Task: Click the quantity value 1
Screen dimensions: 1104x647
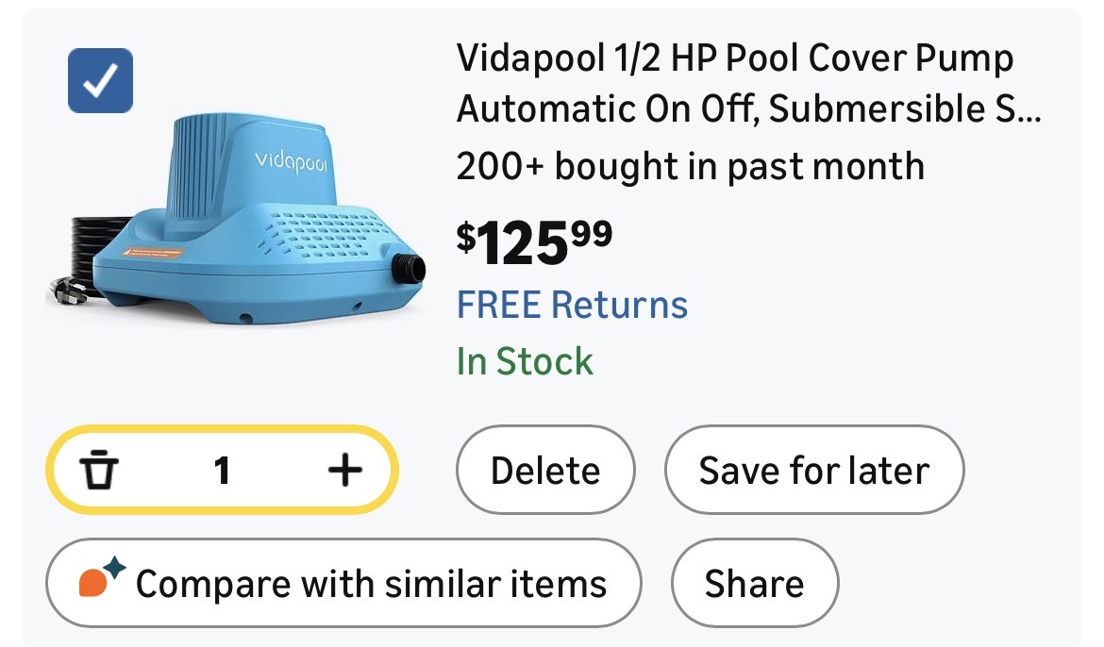Action: coord(222,470)
